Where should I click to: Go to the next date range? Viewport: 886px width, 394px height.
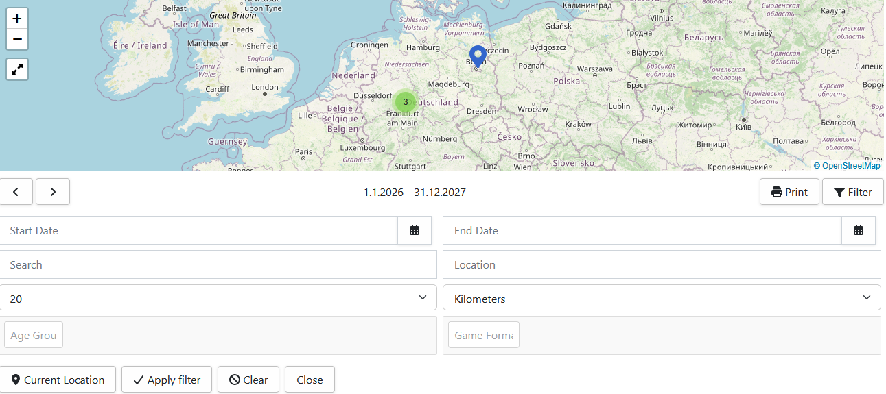[53, 192]
